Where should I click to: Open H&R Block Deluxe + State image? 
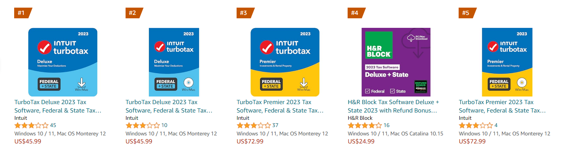point(396,62)
